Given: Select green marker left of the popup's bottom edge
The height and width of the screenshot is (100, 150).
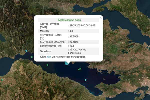Looking at the screenshot, I should pos(32,57).
